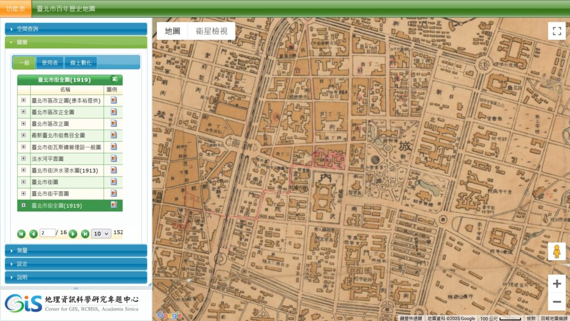Expand the 臺北市街平面圖 row
The height and width of the screenshot is (321, 570).
tap(23, 193)
